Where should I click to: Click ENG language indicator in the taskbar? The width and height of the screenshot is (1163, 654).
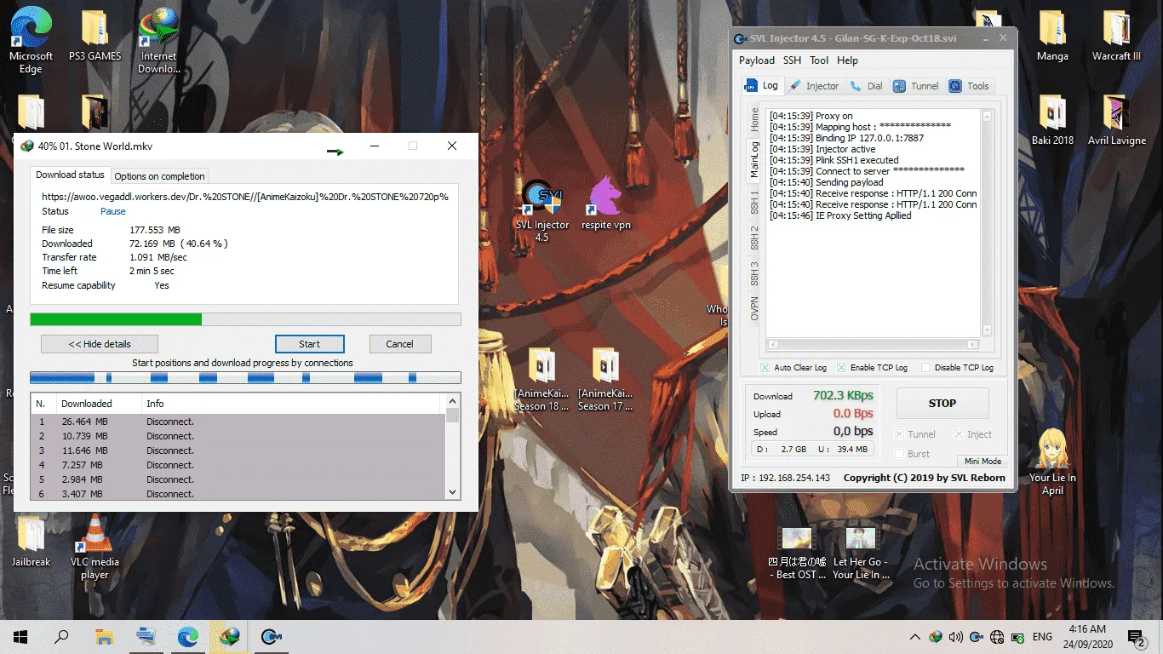point(1042,637)
